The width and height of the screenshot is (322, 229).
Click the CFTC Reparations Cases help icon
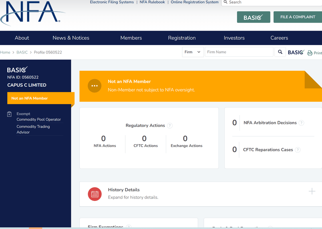click(x=297, y=150)
